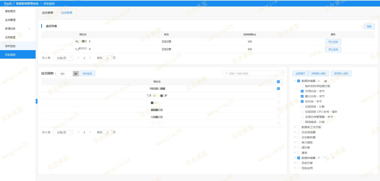Click iPaaS in the breadcrumb
The height and width of the screenshot is (181, 380).
pyautogui.click(x=7, y=4)
